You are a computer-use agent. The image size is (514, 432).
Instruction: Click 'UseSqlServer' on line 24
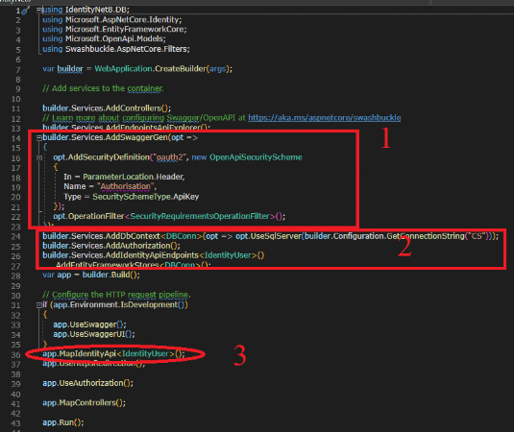pos(276,236)
